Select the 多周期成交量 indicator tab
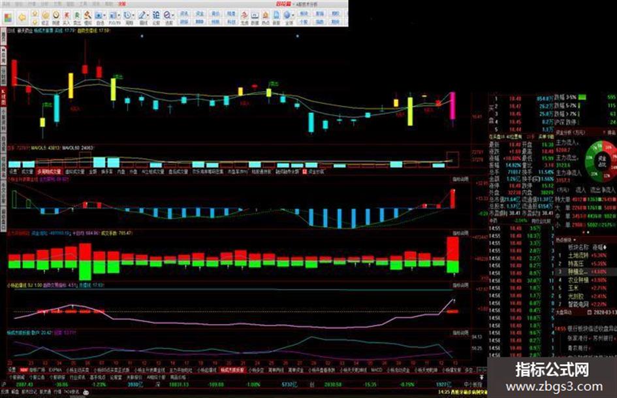Viewport: 617px width, 398px height. [49, 171]
